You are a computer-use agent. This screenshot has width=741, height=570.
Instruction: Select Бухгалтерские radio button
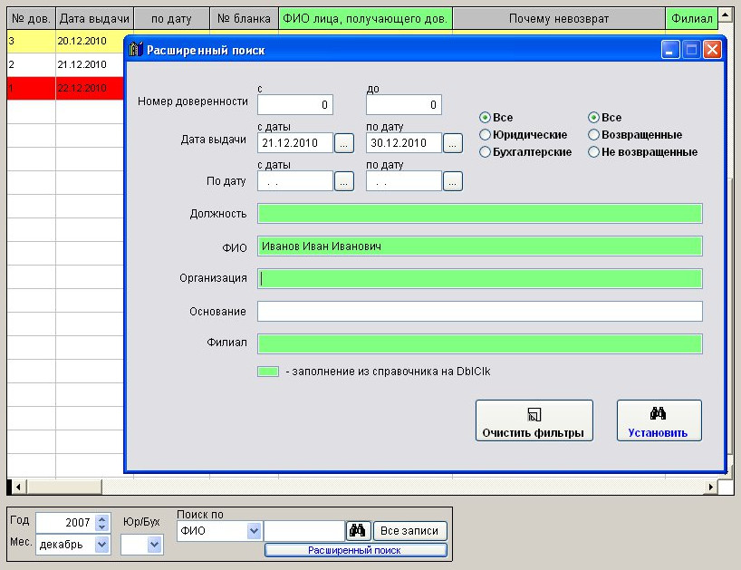click(x=486, y=152)
